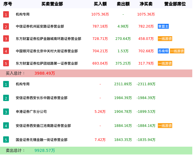Click buy amount 704.21万
This screenshot has width=194, height=155.
click(x=100, y=51)
